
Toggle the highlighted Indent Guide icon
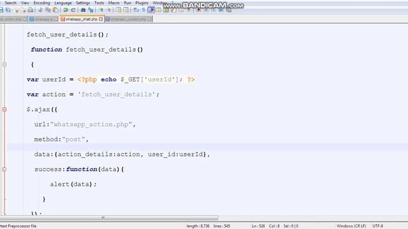[151, 10]
